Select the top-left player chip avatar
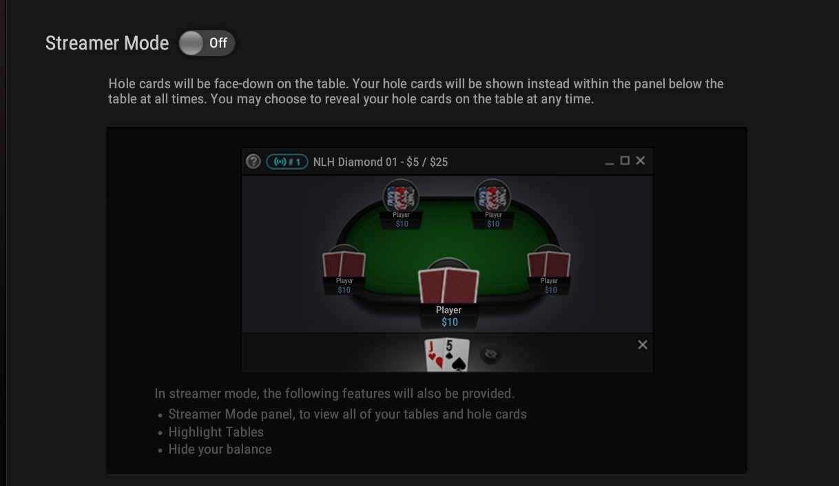 click(401, 196)
